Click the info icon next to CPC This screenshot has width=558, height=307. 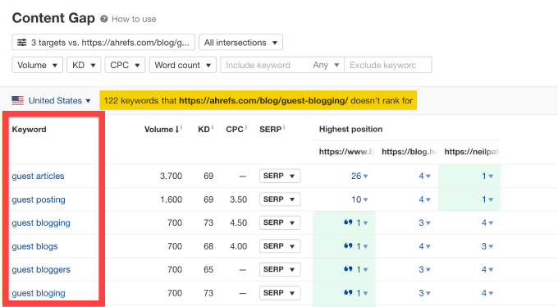(246, 127)
